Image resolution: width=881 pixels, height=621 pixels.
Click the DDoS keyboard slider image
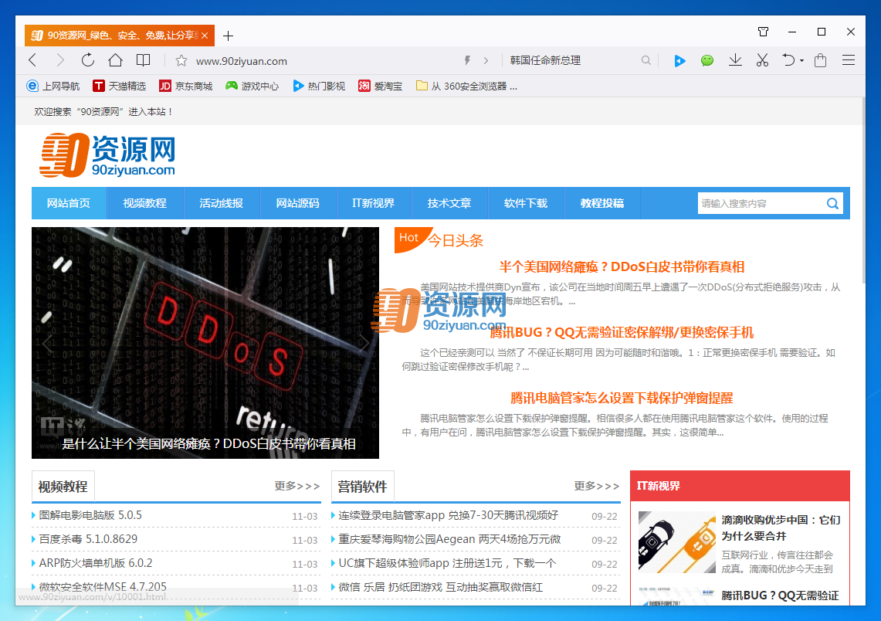click(205, 343)
